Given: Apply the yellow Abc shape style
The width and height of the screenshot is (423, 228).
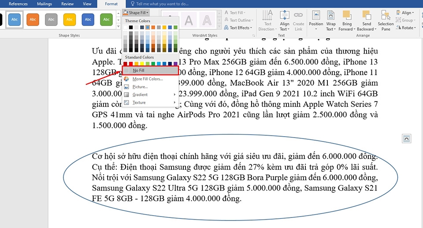Looking at the screenshot, I should point(70,19).
